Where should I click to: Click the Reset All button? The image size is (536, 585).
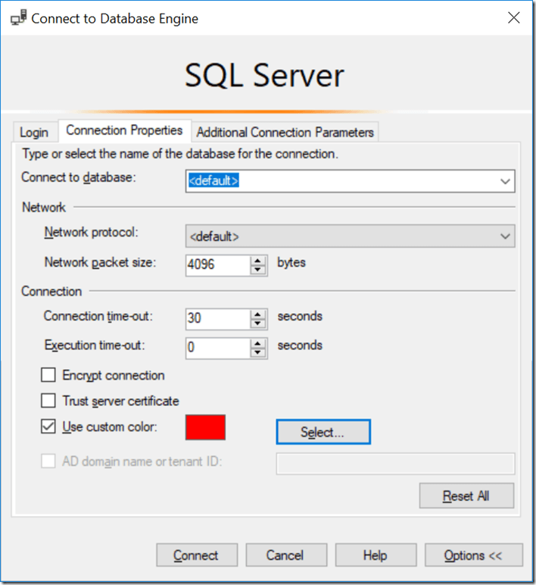(466, 496)
